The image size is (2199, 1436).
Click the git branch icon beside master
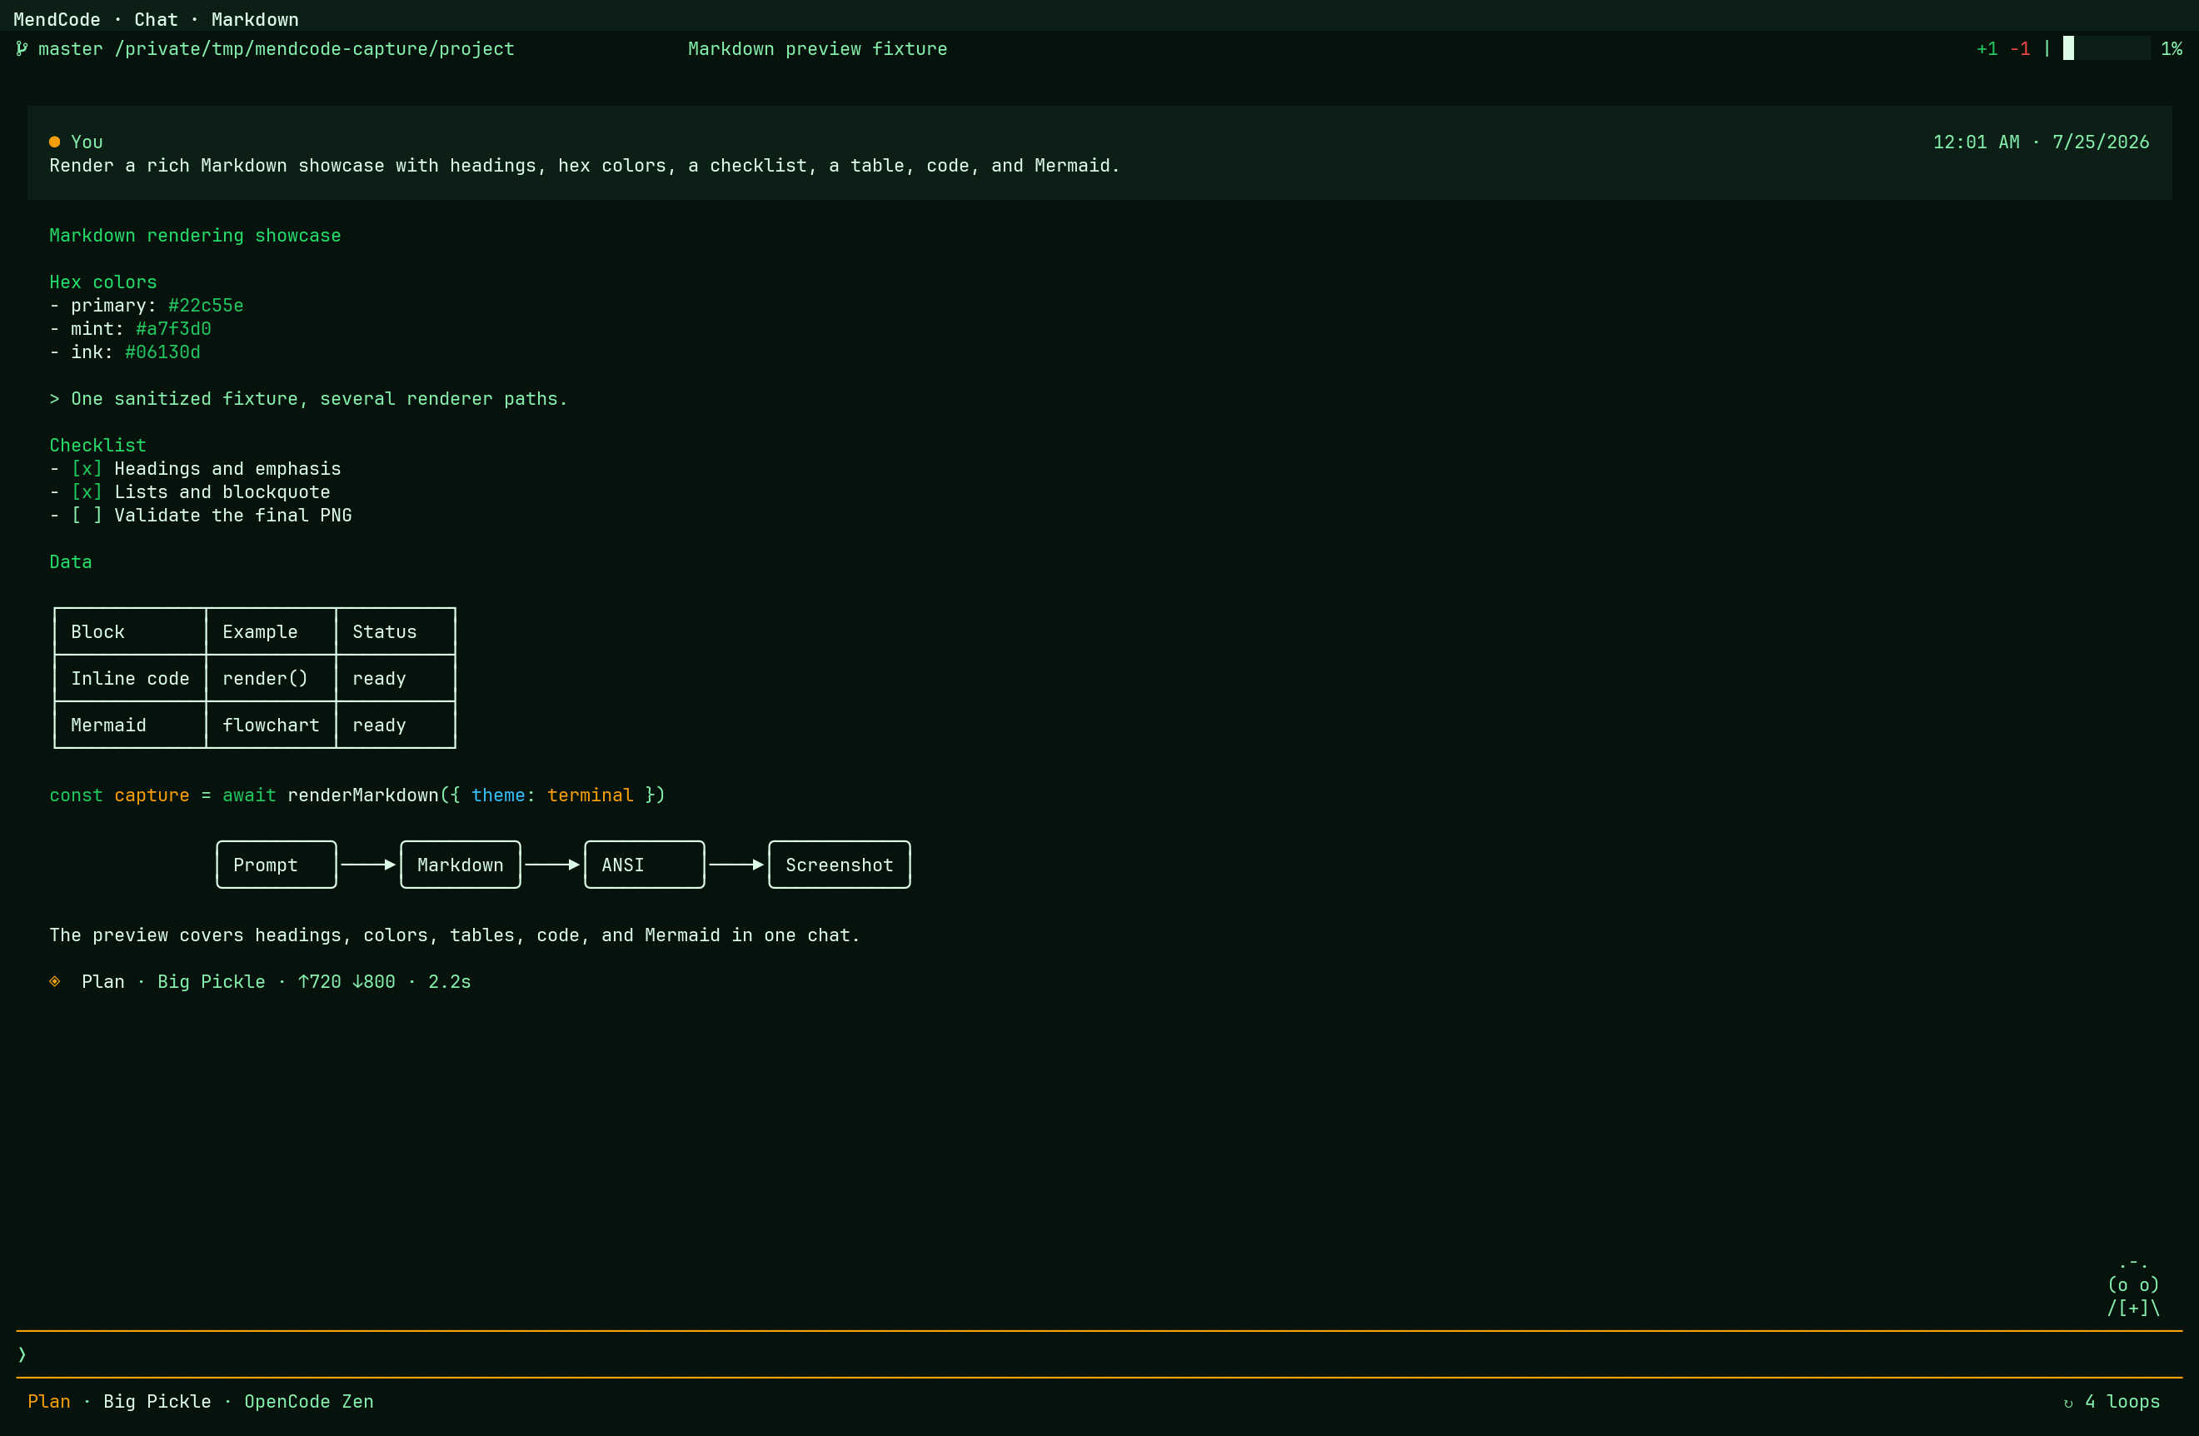pyautogui.click(x=22, y=49)
